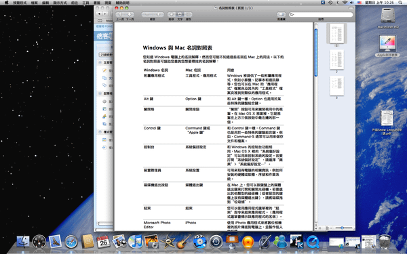Viewport: 407px width, 254px height.
Task: Switch sidebar to thumbnail view mode
Action: click(320, 228)
